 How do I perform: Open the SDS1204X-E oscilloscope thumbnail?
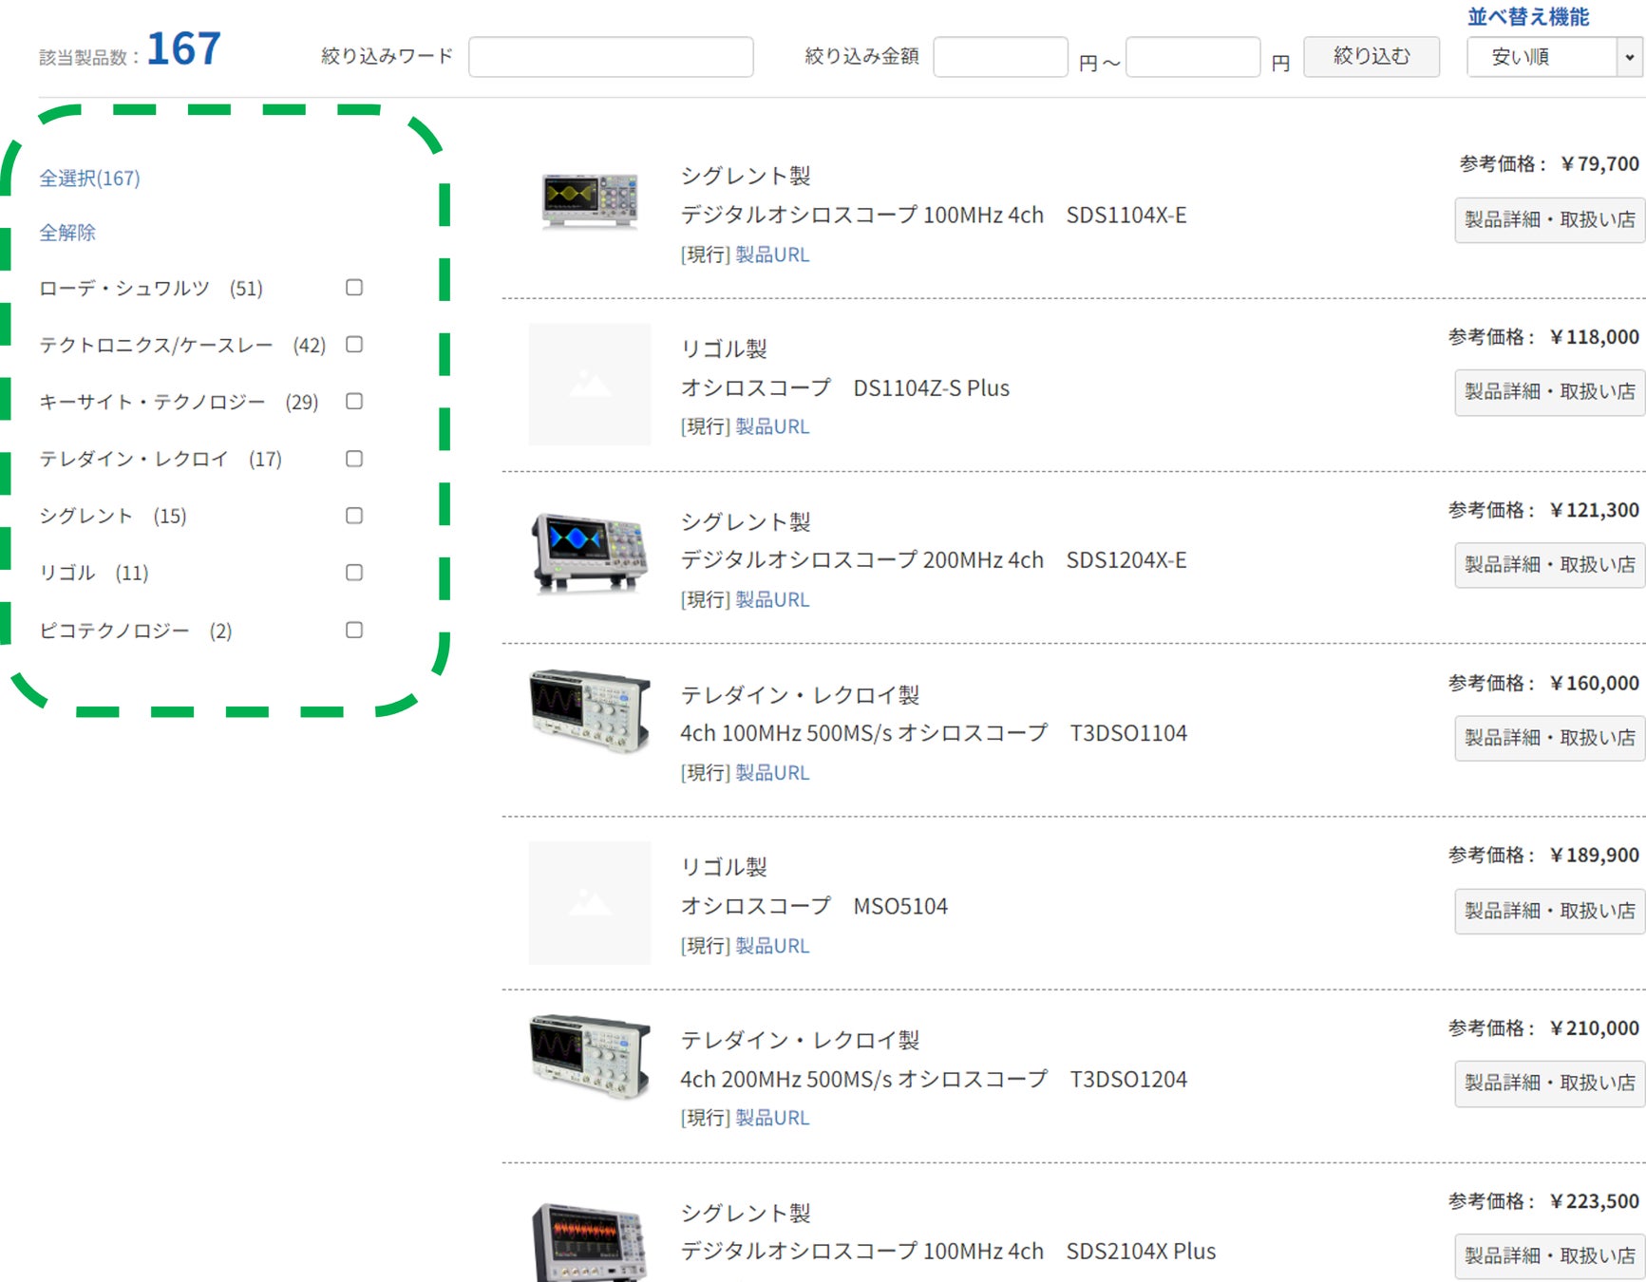(590, 551)
